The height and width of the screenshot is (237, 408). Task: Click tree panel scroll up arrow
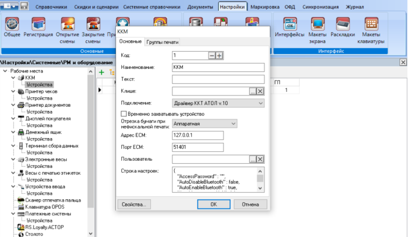[x=91, y=71]
